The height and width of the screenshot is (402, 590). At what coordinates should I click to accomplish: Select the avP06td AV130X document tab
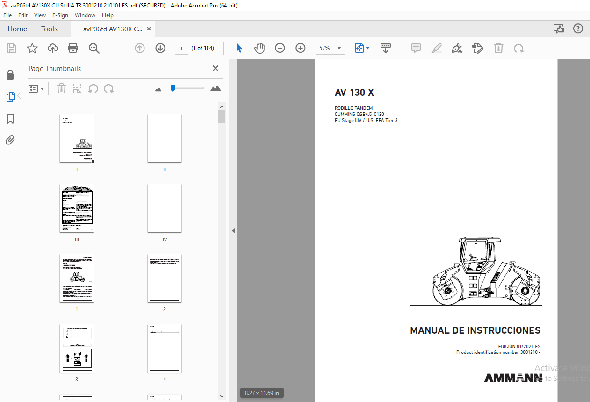point(113,29)
